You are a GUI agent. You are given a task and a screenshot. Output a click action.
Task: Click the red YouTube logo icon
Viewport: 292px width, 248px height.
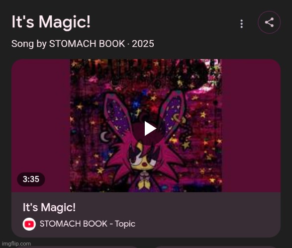(x=29, y=224)
